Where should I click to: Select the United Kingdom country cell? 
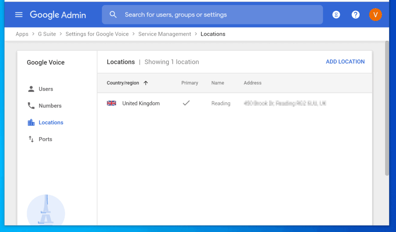pos(141,103)
